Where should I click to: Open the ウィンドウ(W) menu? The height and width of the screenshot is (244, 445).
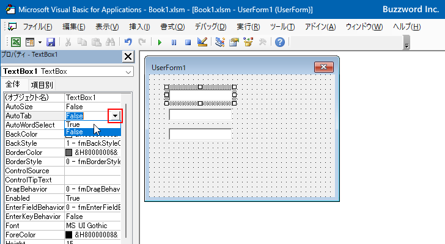364,27
